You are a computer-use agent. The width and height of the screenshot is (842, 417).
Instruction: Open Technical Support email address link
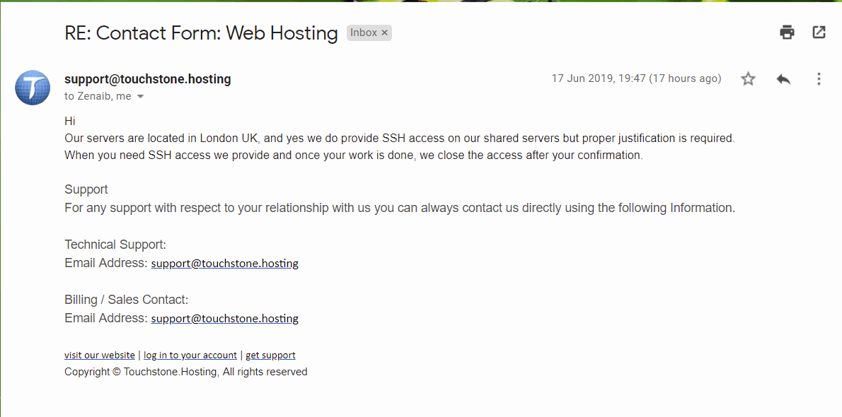tap(224, 264)
